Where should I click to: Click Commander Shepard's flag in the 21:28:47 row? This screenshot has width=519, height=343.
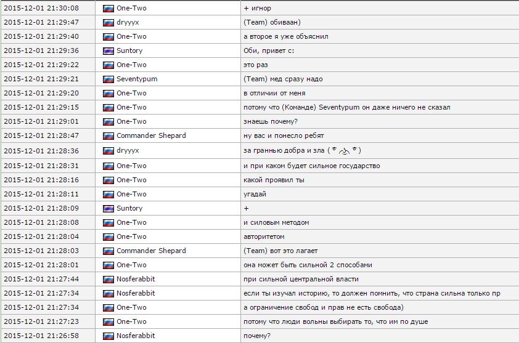(108, 135)
